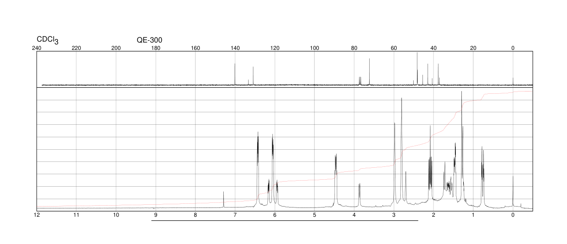The width and height of the screenshot is (567, 244).
Task: Click the small proton doublet near 3.9 ppm
Action: coord(359,195)
